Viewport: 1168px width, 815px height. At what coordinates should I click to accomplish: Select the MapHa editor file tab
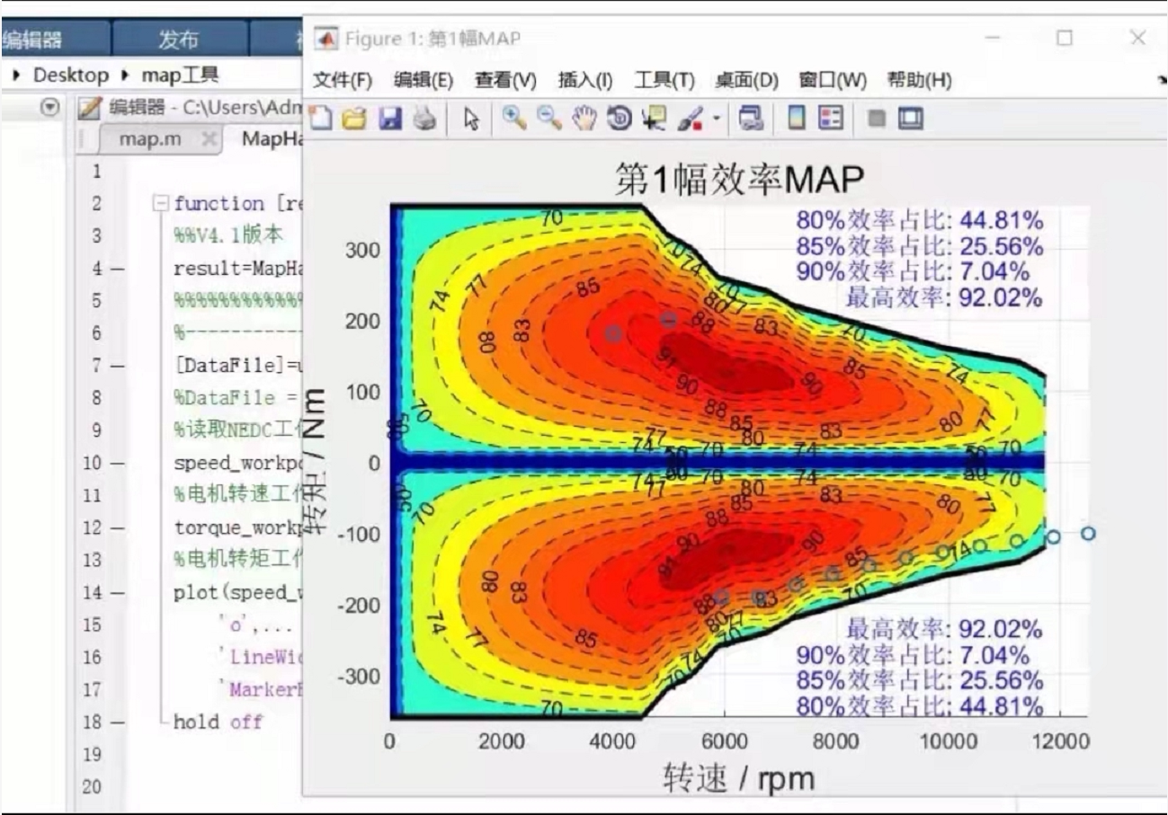[x=272, y=139]
